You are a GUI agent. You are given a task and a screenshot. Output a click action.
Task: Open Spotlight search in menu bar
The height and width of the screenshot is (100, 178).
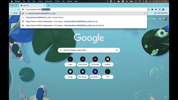[x=143, y=1]
